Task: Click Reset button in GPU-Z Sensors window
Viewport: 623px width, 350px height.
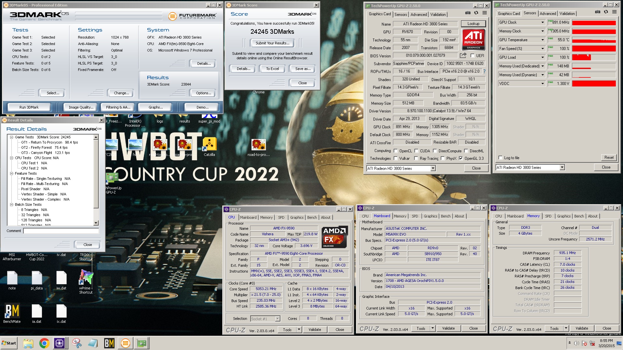Action: (x=609, y=157)
